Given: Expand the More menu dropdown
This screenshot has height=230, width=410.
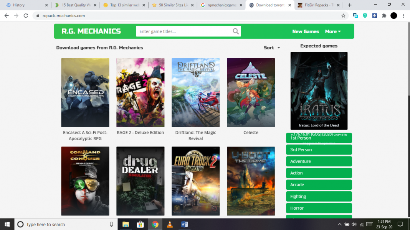Looking at the screenshot, I should (332, 31).
